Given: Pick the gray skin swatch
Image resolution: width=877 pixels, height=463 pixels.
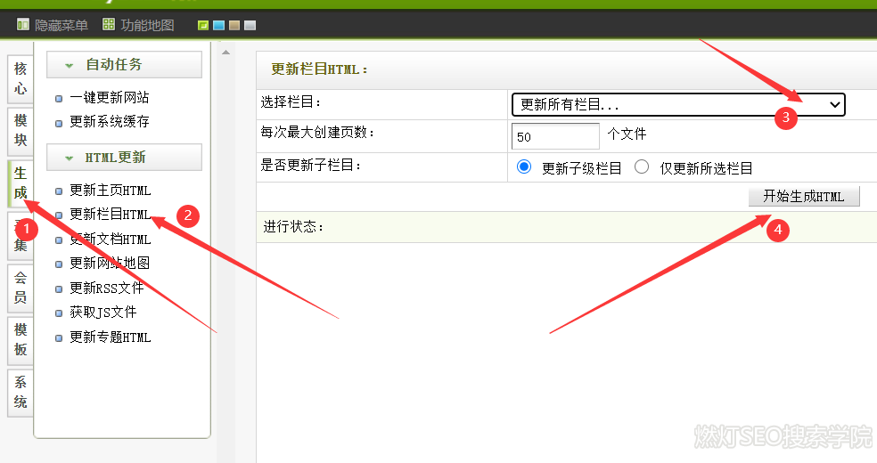Looking at the screenshot, I should click(250, 26).
